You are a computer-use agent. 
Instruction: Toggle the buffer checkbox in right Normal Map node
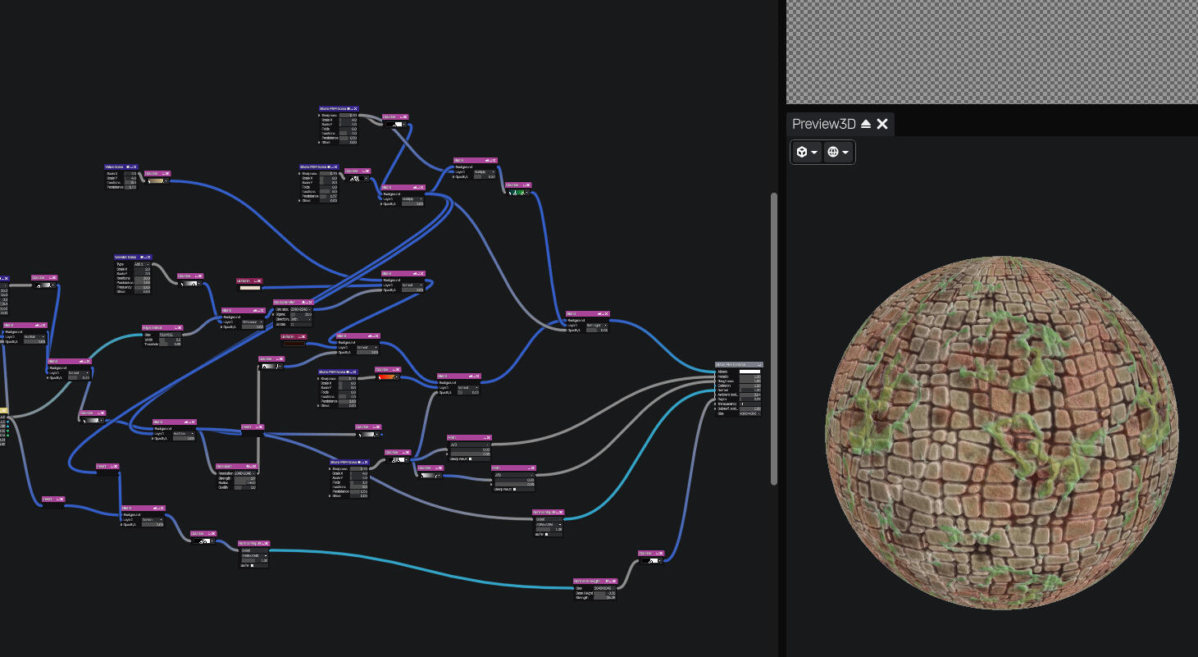click(x=547, y=535)
